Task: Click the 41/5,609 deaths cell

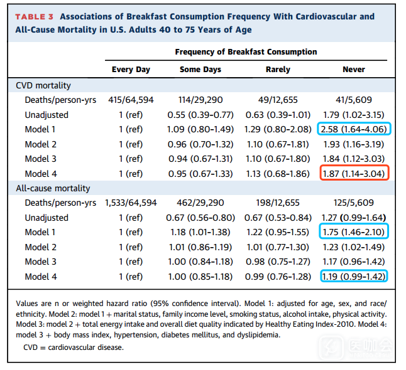Action: (x=354, y=100)
